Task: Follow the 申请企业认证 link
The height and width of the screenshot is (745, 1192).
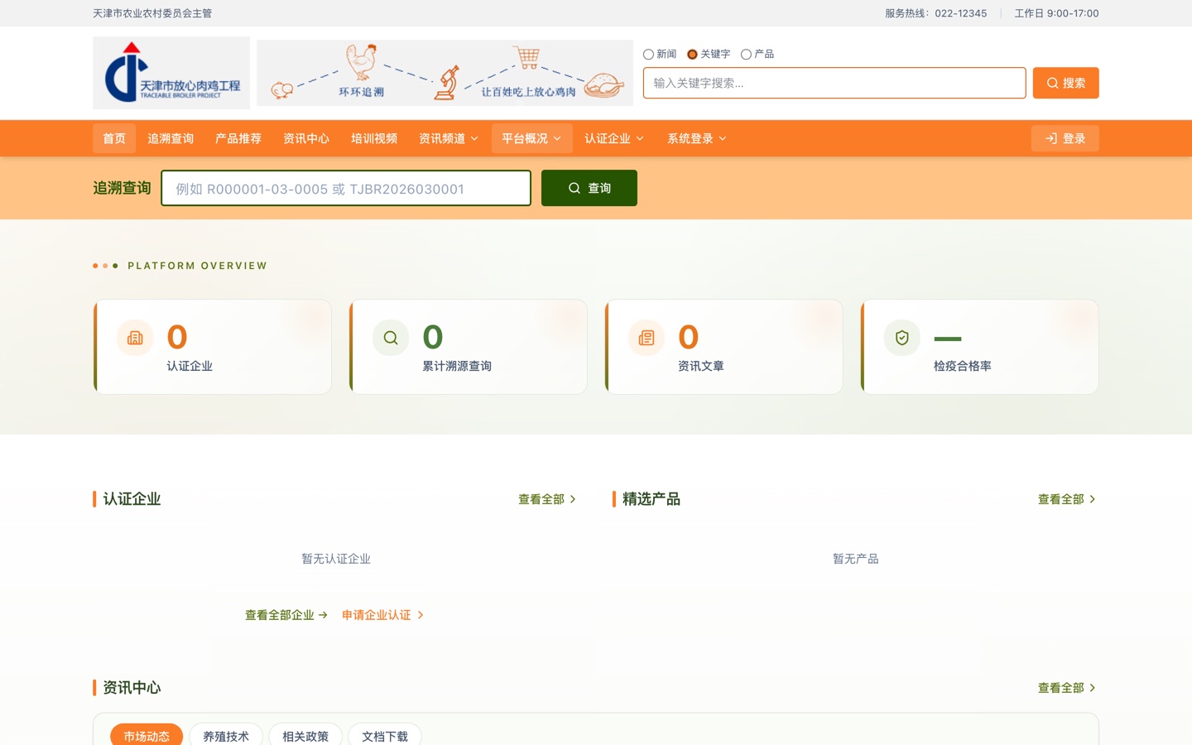Action: pyautogui.click(x=383, y=615)
